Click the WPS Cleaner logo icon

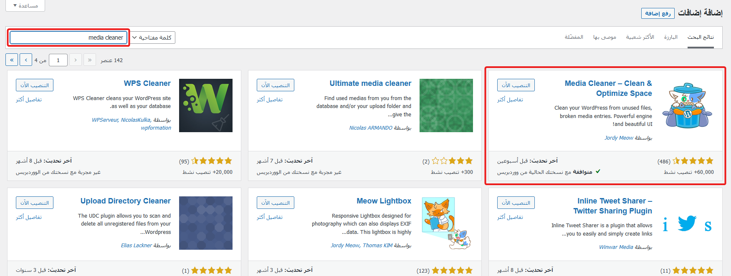(205, 105)
